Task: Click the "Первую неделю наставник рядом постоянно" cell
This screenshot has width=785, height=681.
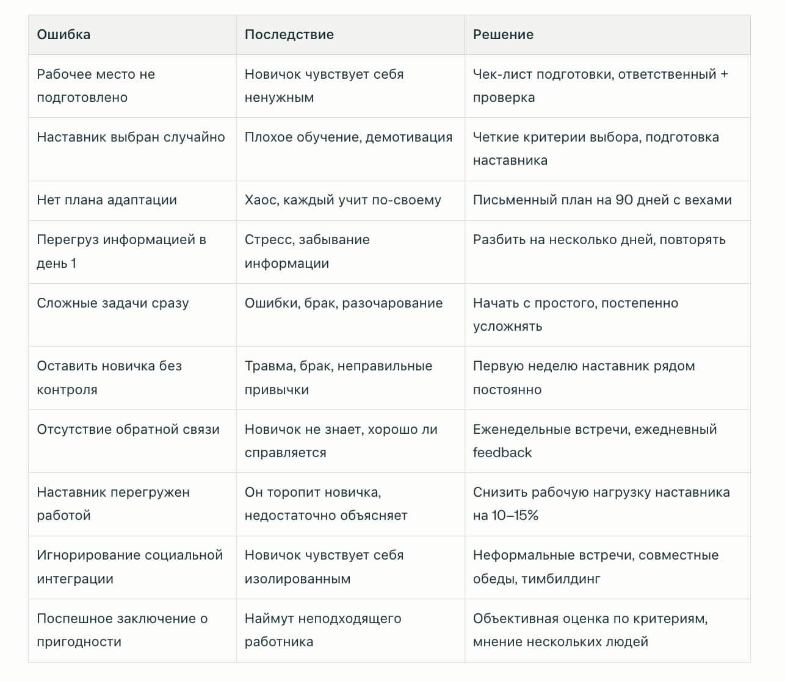Action: point(584,378)
